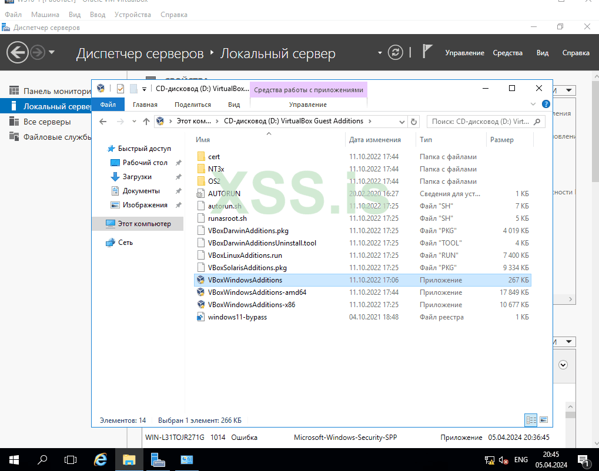Switch to details view in the status bar
Screen dimensions: 599x471
531,420
